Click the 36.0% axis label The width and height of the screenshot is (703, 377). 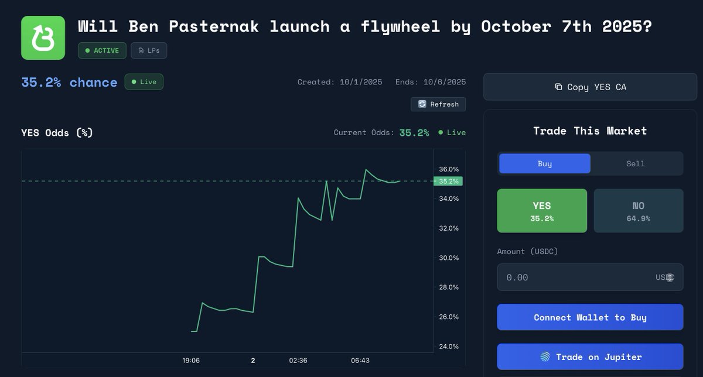coord(449,169)
